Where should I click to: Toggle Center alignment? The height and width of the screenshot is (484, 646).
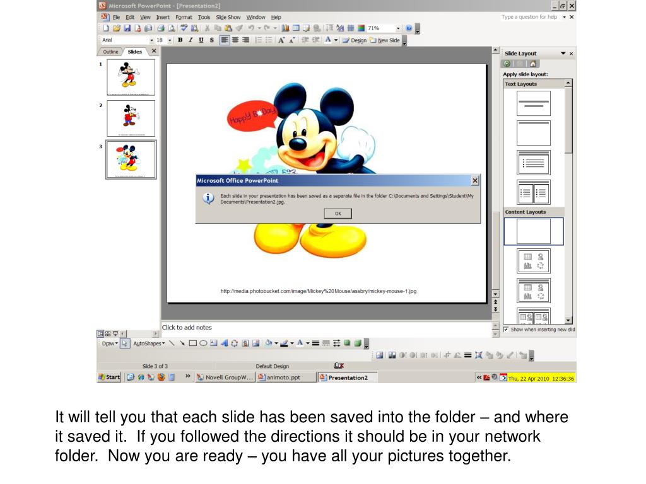[x=235, y=40]
